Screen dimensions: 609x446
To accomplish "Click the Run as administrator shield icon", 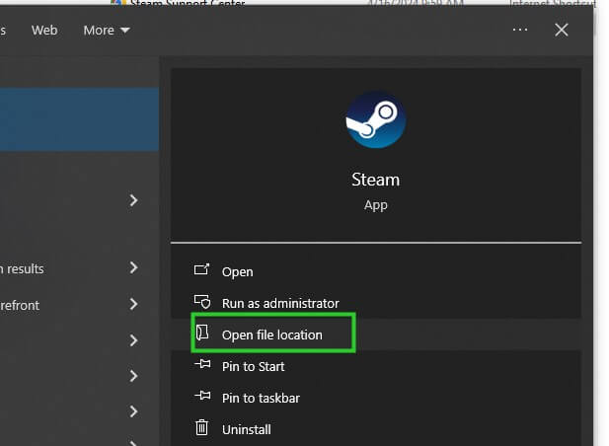I will tap(202, 303).
